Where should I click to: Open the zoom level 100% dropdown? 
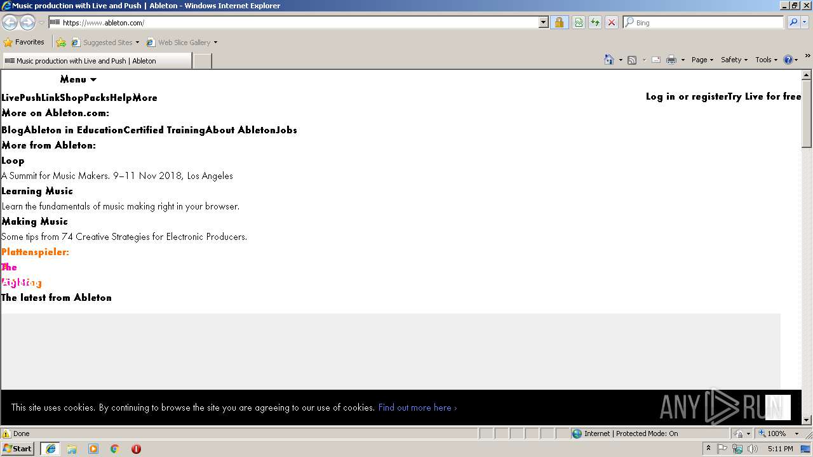pyautogui.click(x=796, y=434)
